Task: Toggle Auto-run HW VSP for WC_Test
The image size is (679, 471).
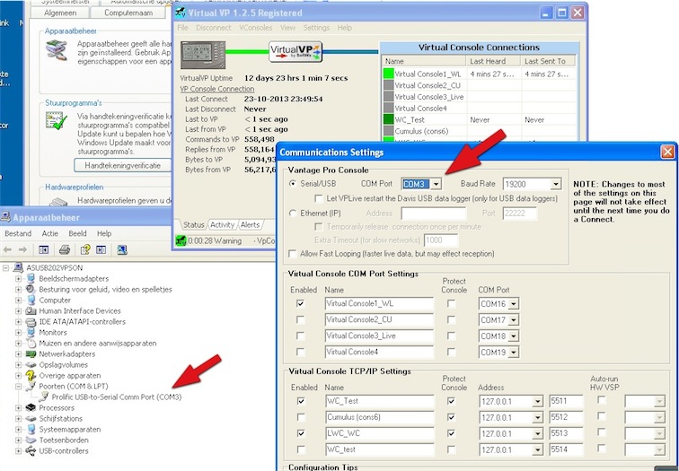Action: [602, 400]
